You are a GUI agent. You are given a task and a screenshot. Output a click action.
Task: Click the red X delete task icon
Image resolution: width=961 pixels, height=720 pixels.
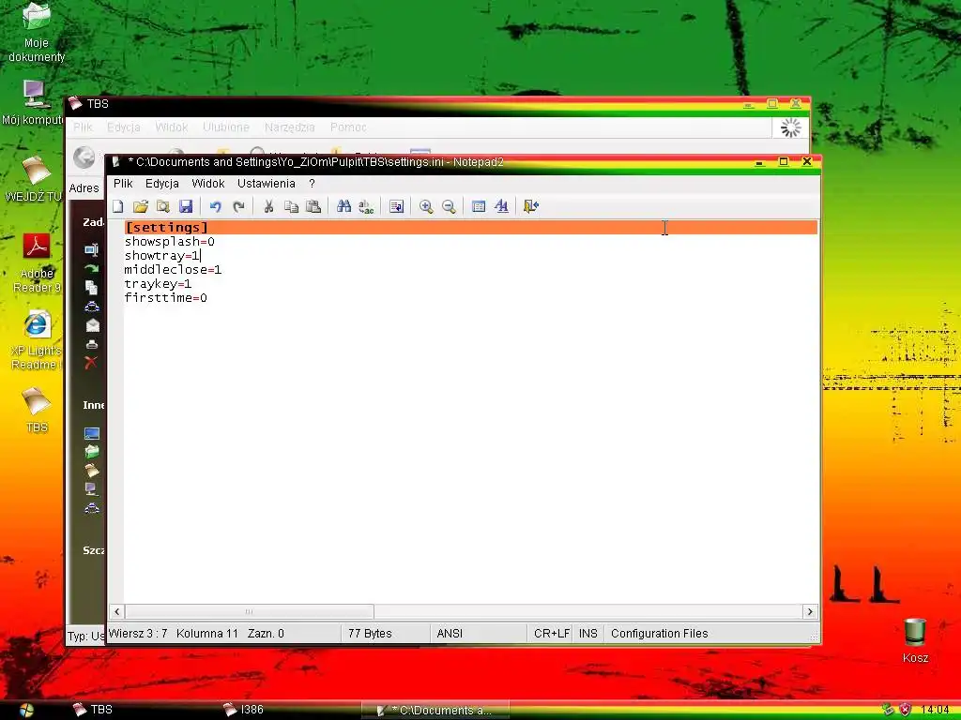click(x=91, y=363)
